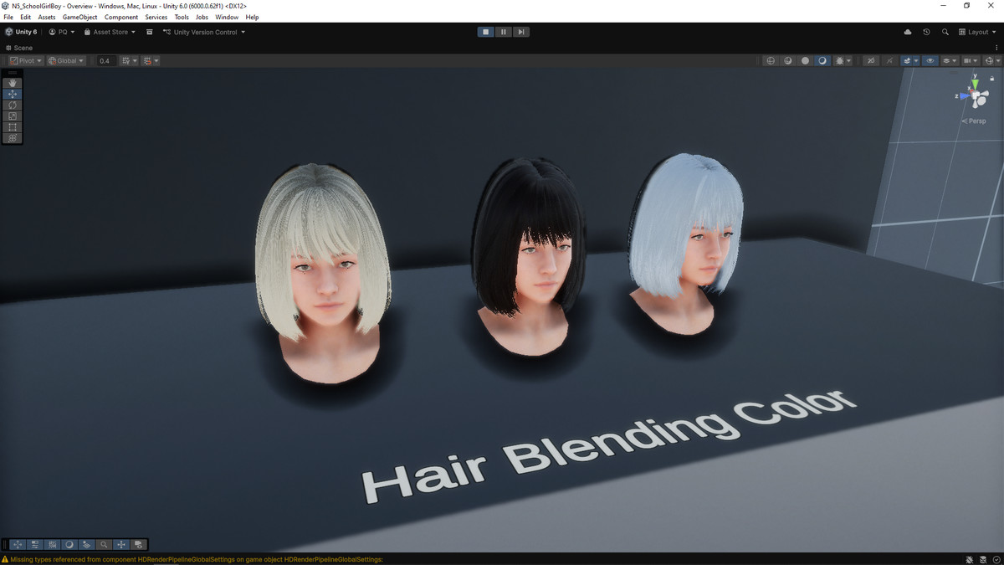Open the Package Manager box icon
1004x565 pixels.
pyautogui.click(x=149, y=32)
